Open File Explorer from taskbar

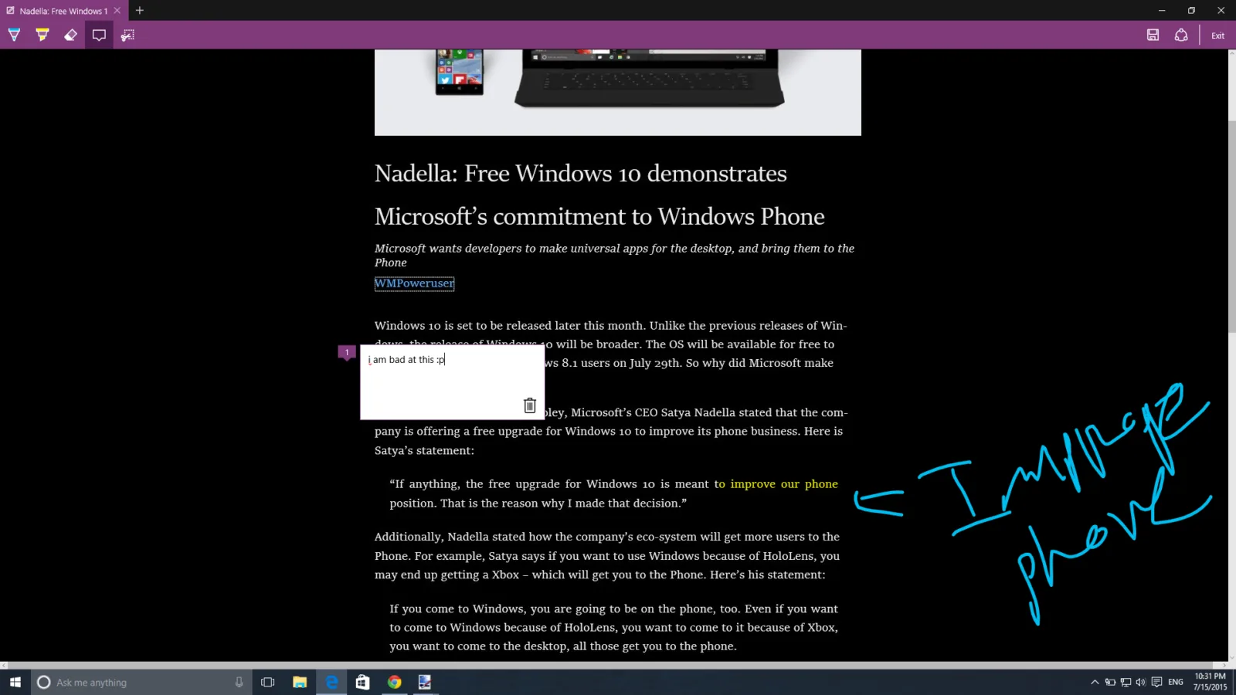click(x=300, y=682)
